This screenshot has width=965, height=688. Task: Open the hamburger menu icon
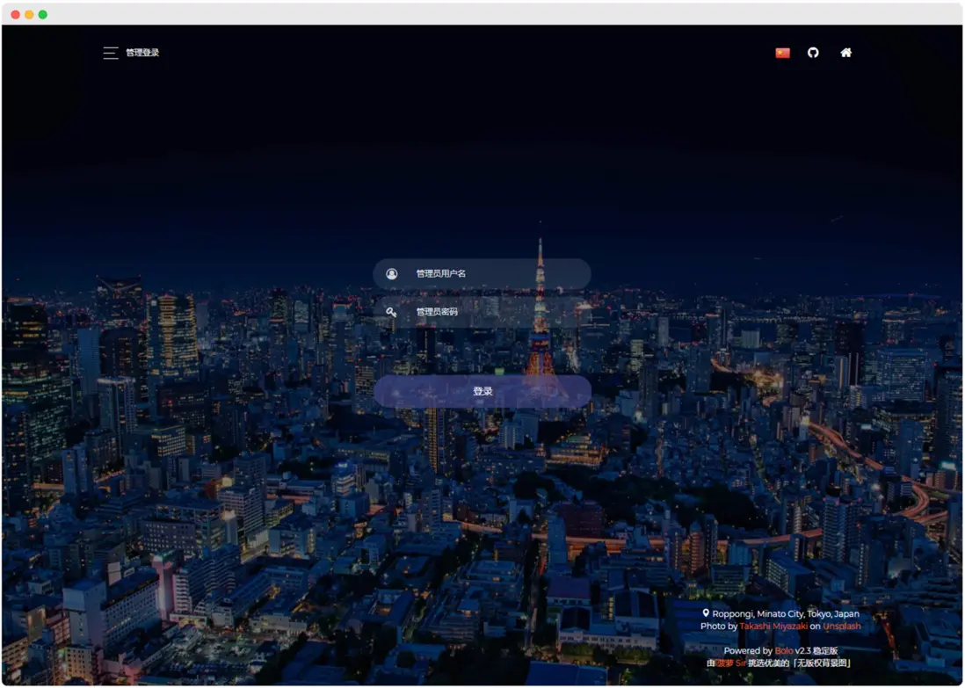(110, 53)
